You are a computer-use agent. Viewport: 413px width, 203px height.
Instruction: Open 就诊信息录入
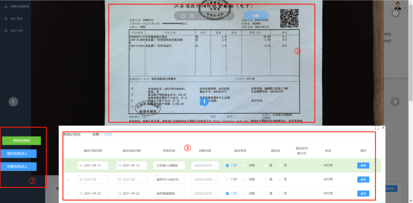(x=18, y=154)
